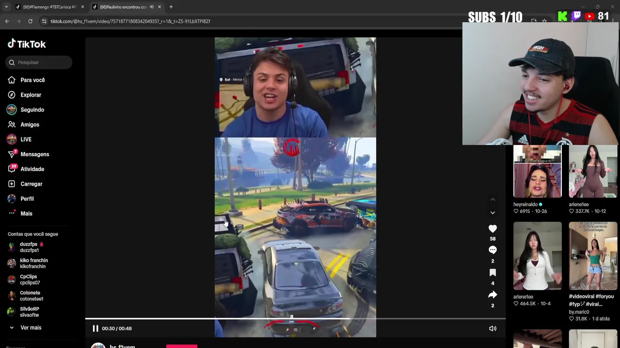Image resolution: width=620 pixels, height=348 pixels.
Task: Click the Twitch icon in overlay
Action: coord(576,16)
